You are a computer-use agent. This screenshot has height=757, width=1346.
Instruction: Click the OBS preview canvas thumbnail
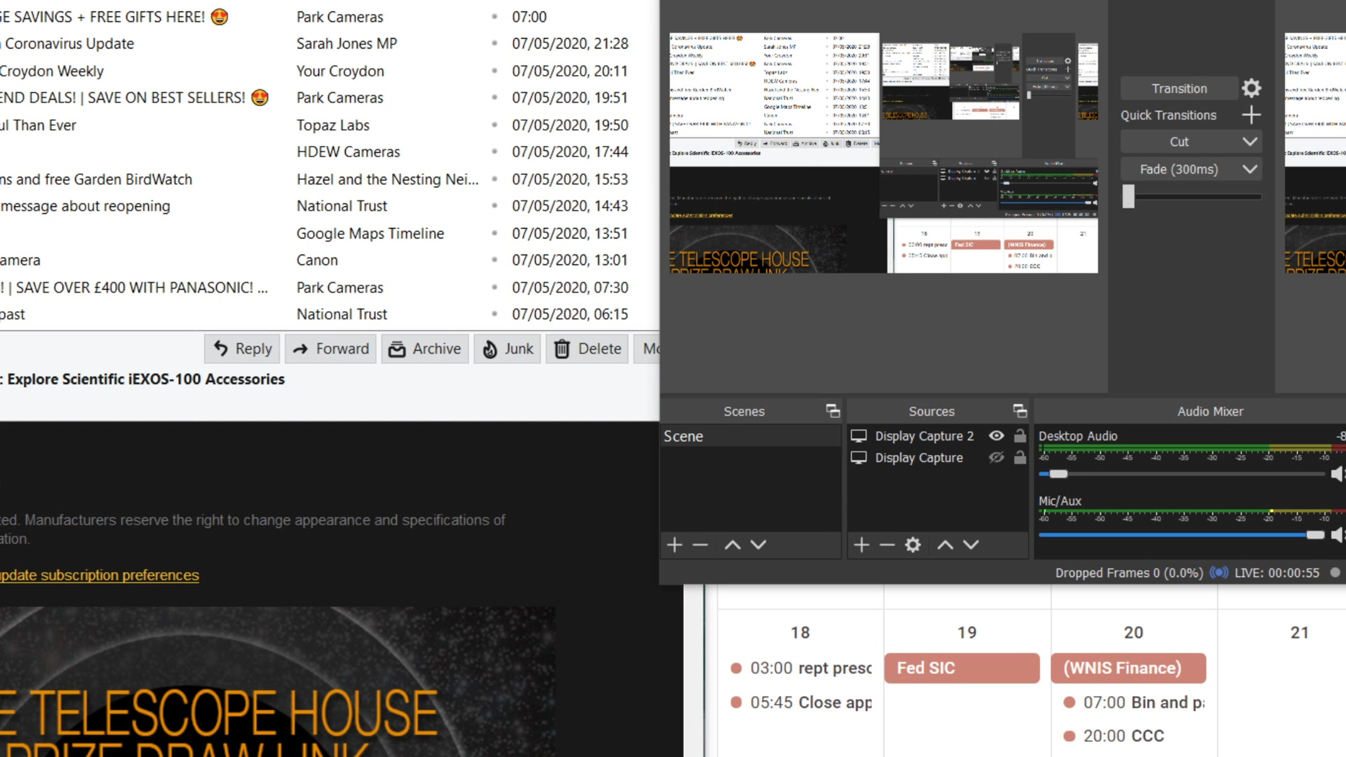pos(884,153)
